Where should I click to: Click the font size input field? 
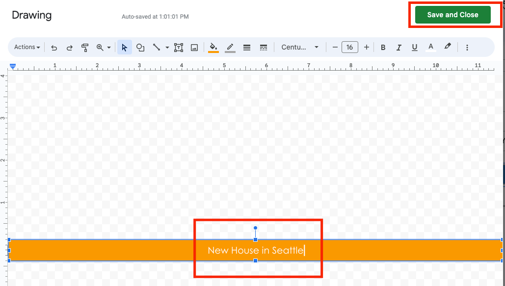(x=349, y=47)
